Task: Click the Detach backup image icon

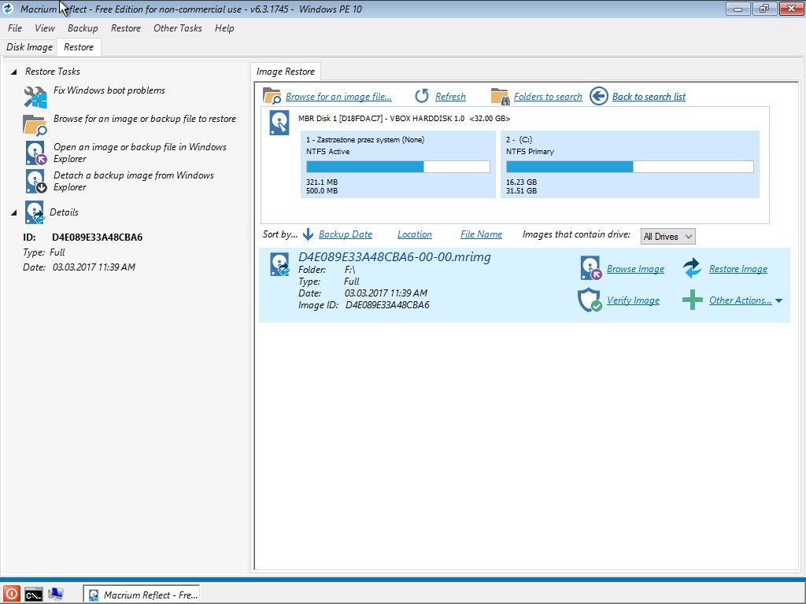Action: pyautogui.click(x=35, y=182)
